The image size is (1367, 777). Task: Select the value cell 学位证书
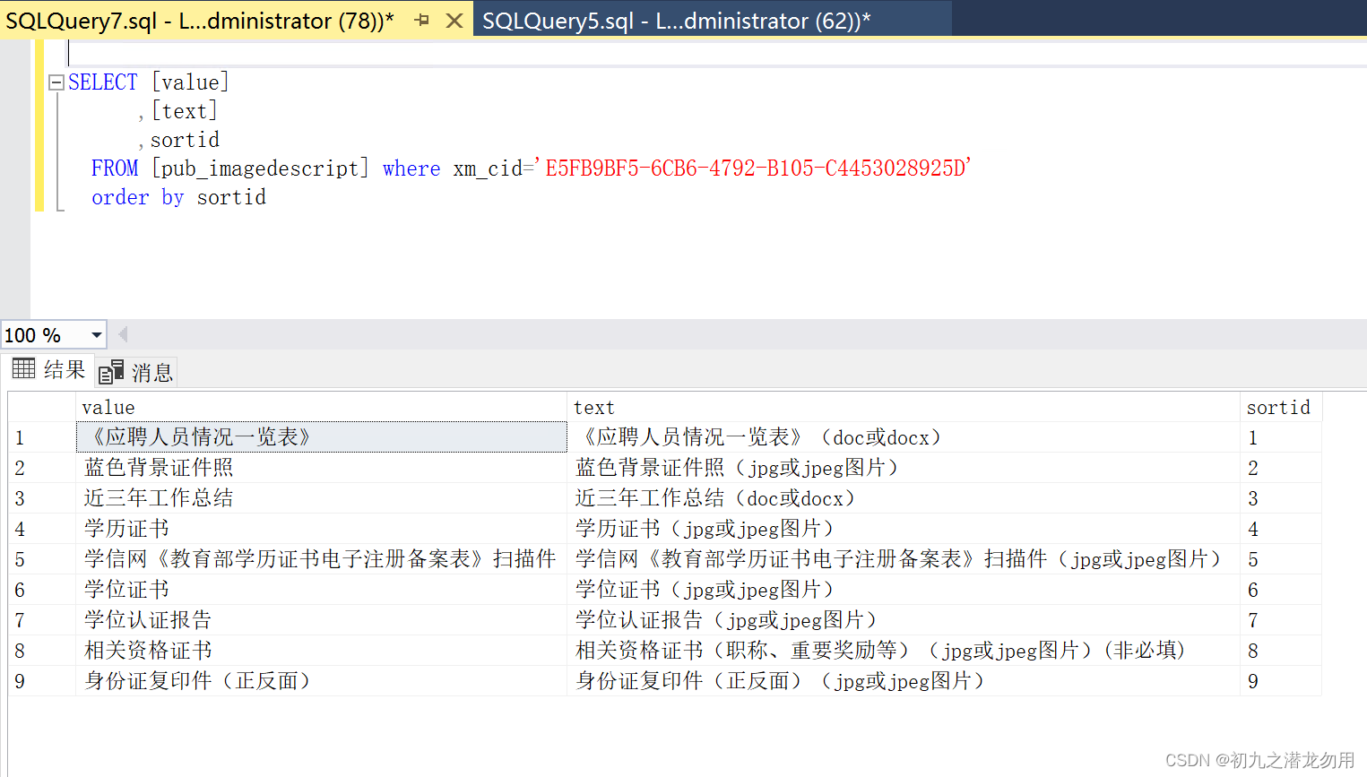pyautogui.click(x=321, y=590)
